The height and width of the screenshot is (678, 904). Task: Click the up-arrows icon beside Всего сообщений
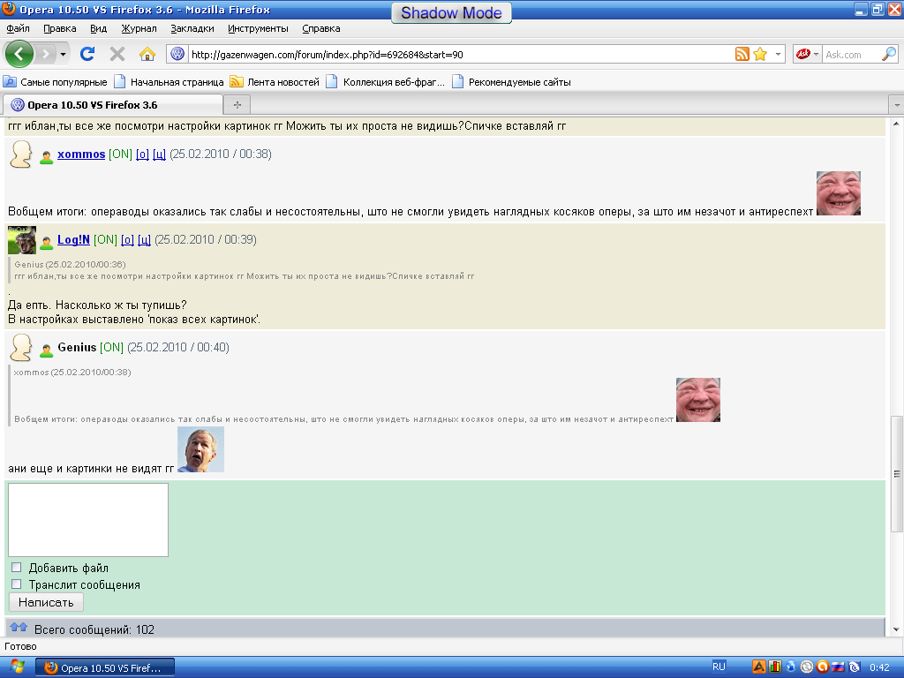19,628
